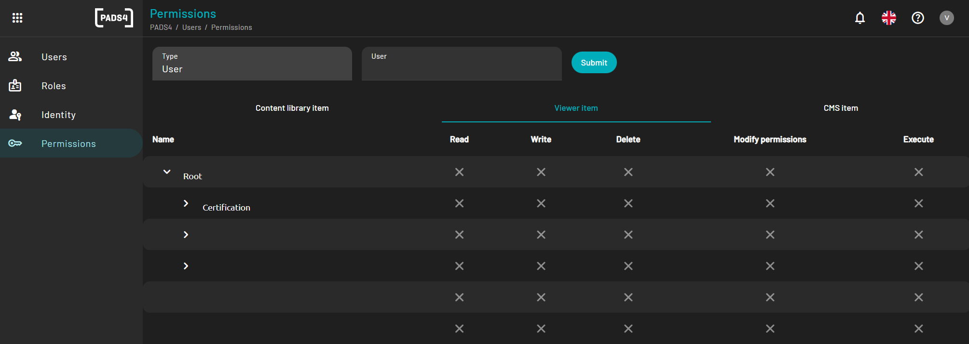The height and width of the screenshot is (344, 969).
Task: Click the Delete column header
Action: pos(628,139)
